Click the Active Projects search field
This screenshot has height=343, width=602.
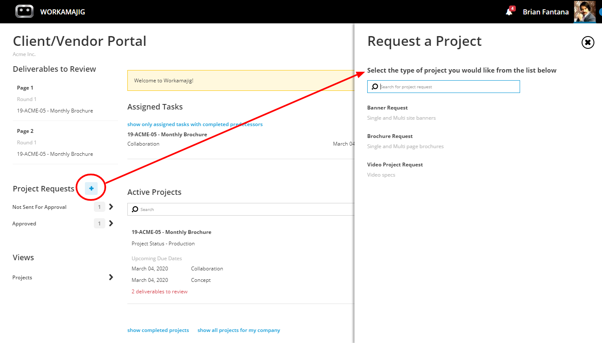[x=241, y=209]
